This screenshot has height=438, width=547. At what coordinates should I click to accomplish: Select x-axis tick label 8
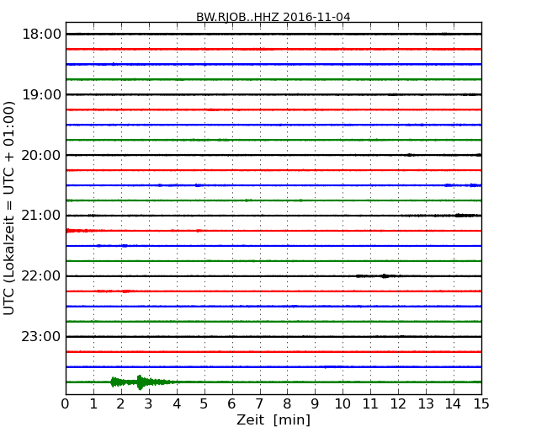point(287,403)
